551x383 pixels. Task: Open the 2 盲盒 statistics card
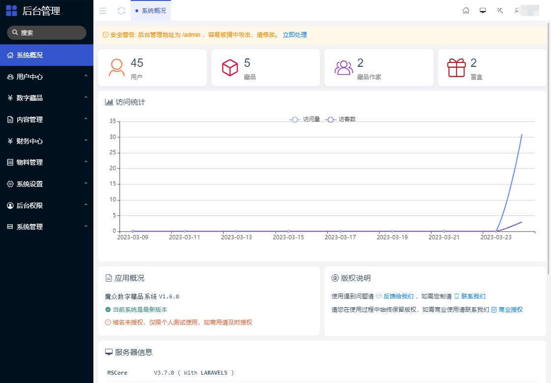click(492, 67)
